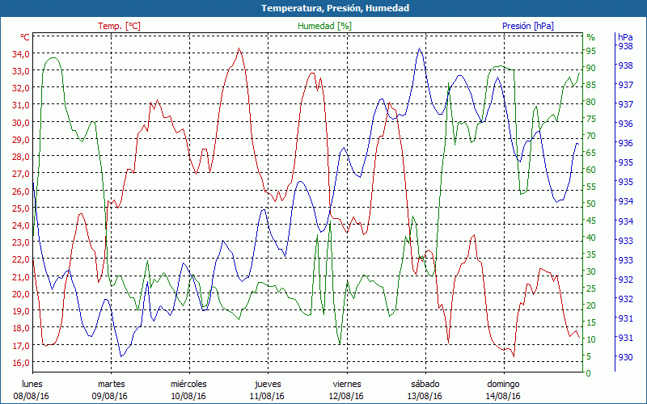Pick the viernes 12/08/16 date label
647x404 pixels.
[x=346, y=389]
